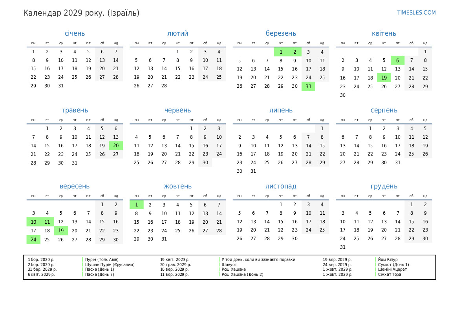Click legend entry 'Пурім (Тель-Авів)'
The width and height of the screenshot is (459, 324).
[x=102, y=259]
